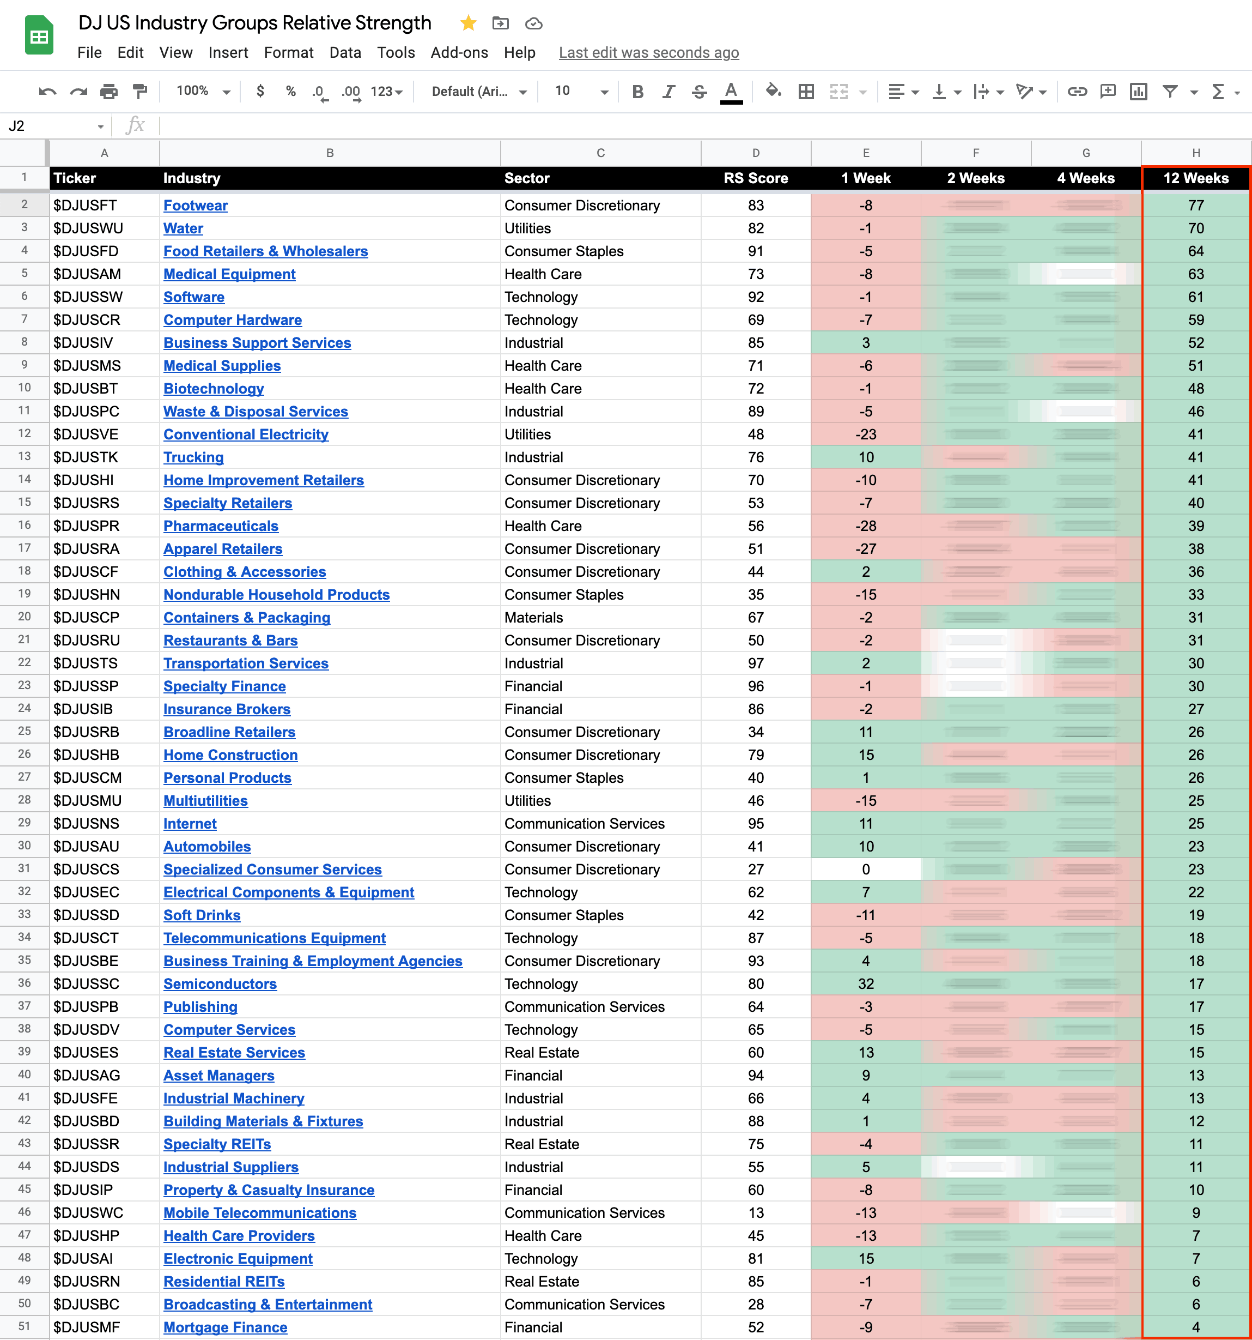The height and width of the screenshot is (1340, 1252).
Task: Select the Internet industry link
Action: tap(190, 824)
